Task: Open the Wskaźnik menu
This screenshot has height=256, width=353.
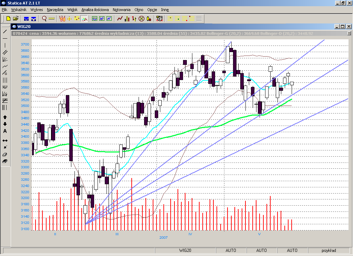Action: (19, 10)
